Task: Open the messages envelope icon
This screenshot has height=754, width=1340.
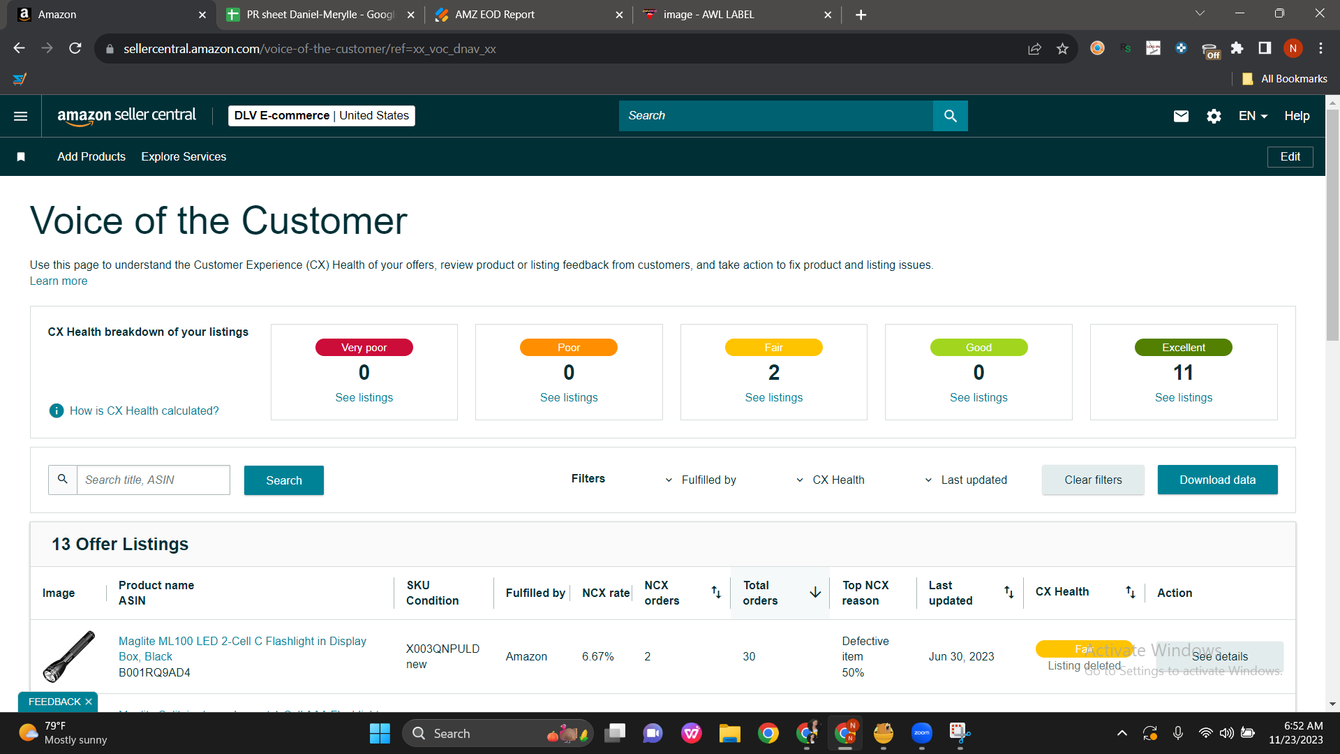Action: click(1181, 116)
